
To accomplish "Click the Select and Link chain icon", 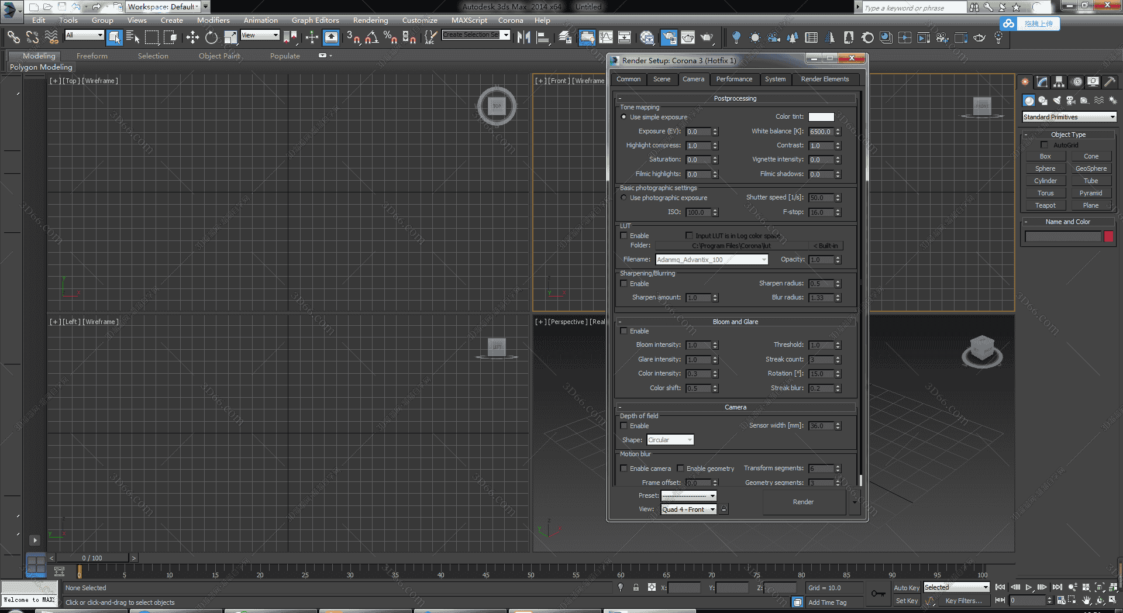I will click(13, 38).
